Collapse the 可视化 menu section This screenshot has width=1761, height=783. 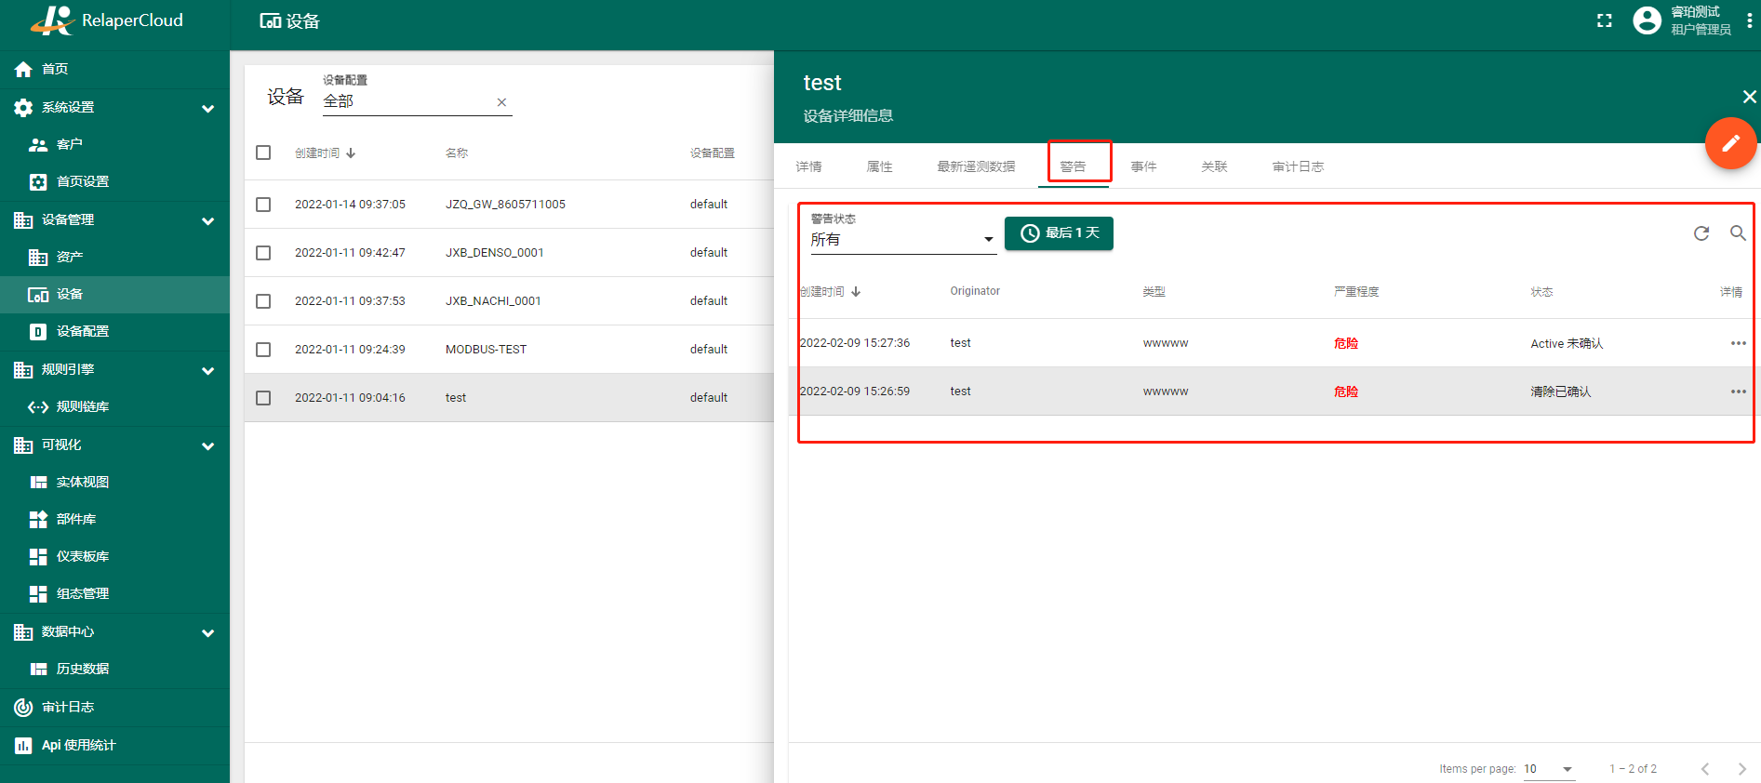coord(207,446)
